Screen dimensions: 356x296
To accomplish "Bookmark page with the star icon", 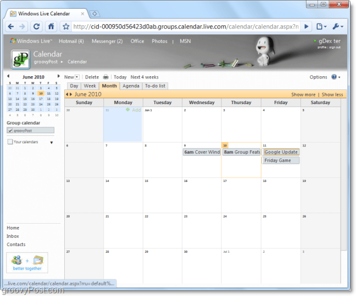I will 66,27.
